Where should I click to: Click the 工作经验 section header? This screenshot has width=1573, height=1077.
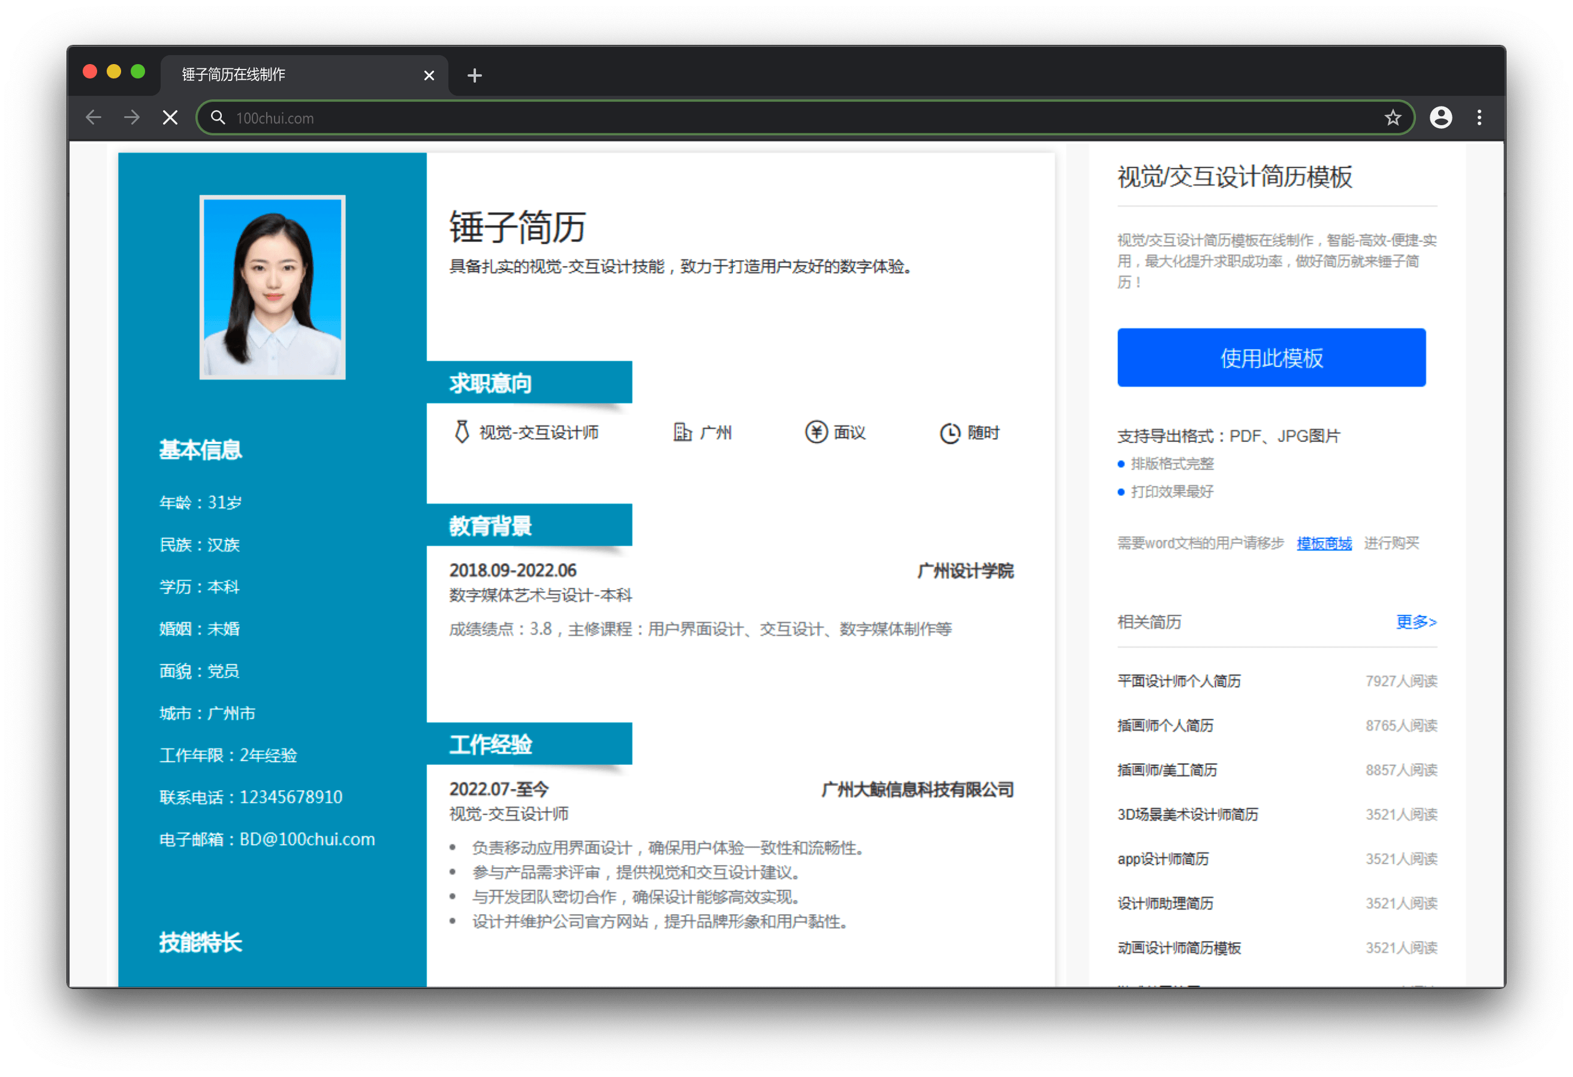(529, 744)
